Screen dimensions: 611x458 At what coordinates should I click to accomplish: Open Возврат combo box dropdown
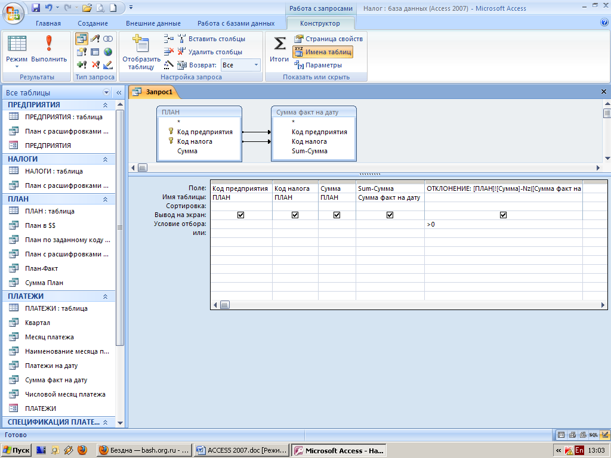point(256,65)
